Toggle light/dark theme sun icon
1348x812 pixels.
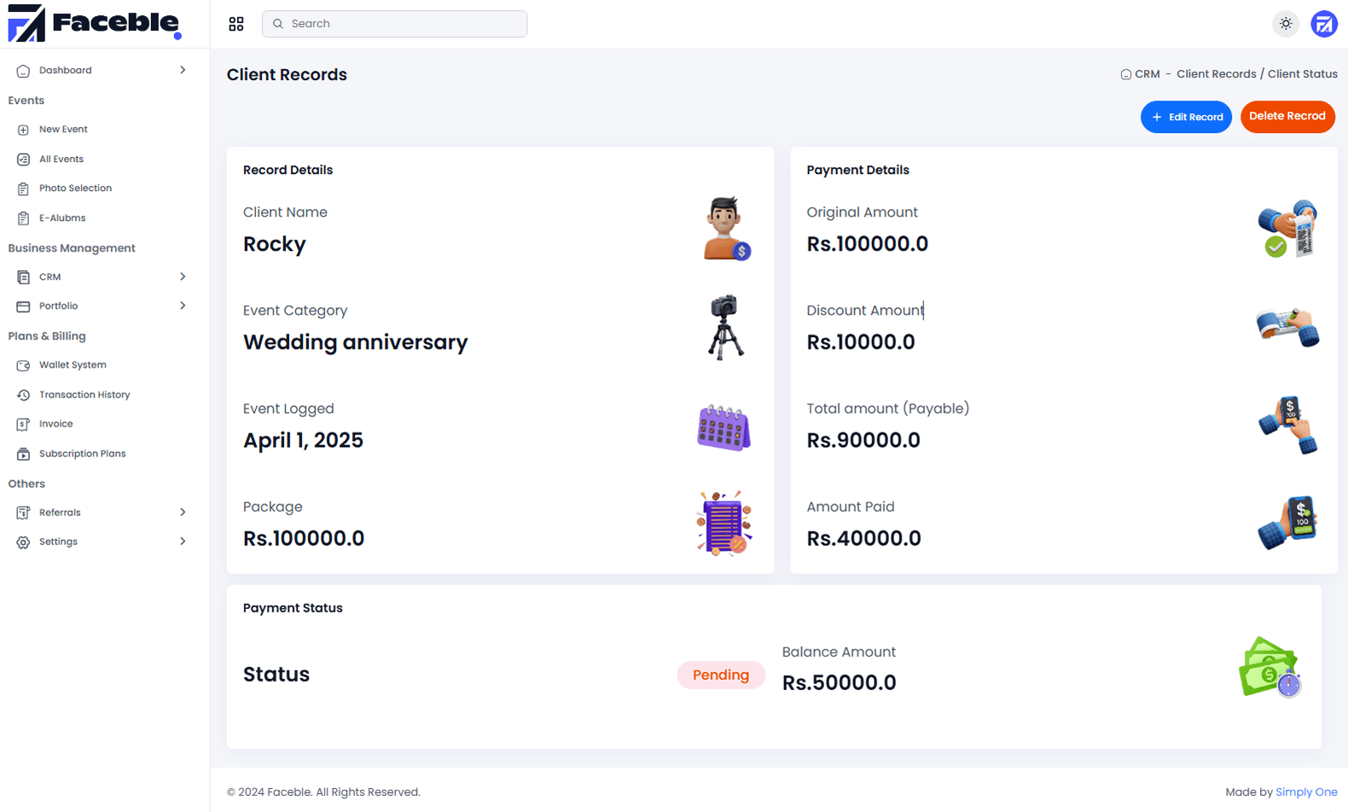coord(1286,24)
